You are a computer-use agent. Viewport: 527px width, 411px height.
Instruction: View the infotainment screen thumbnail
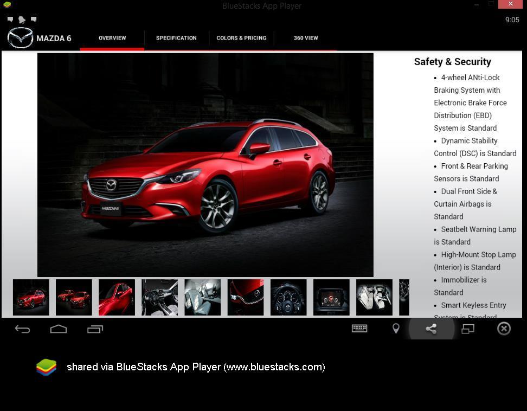click(x=331, y=297)
